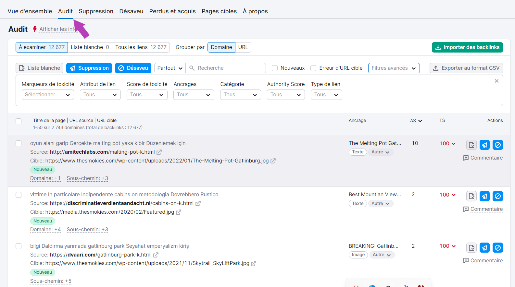Focus the Recherche search field
This screenshot has height=287, width=515.
(226, 68)
